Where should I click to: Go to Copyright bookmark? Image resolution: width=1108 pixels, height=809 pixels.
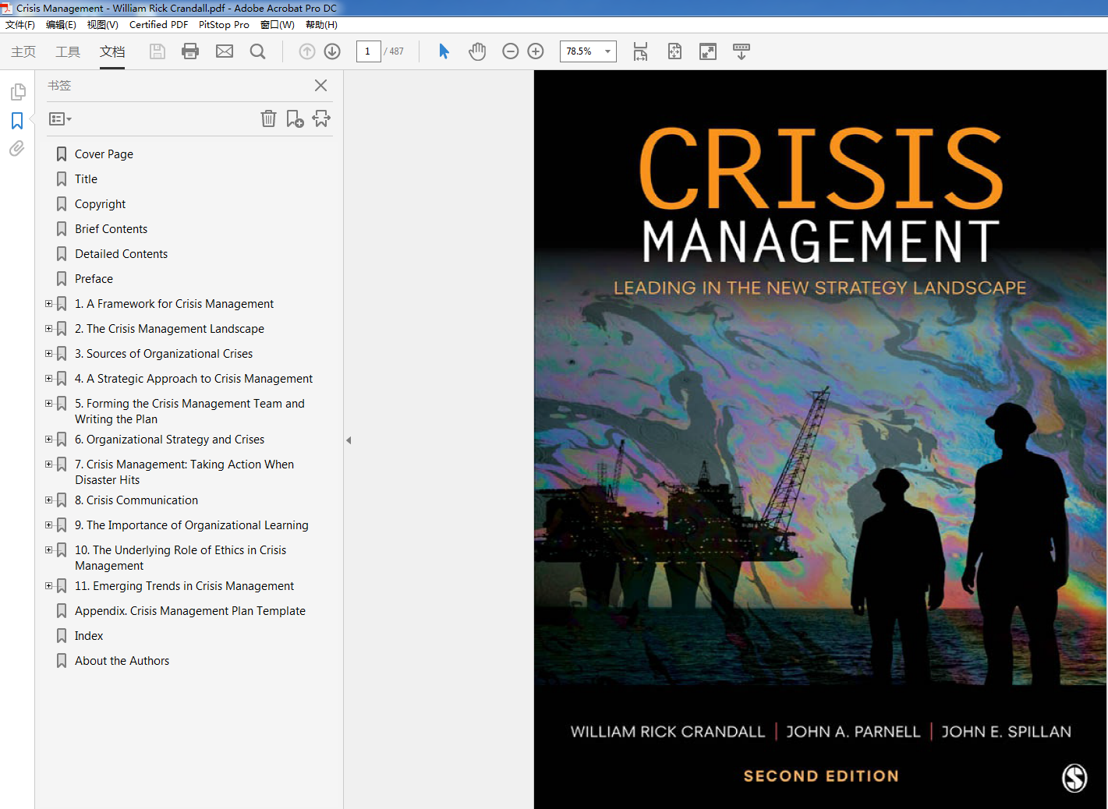[x=100, y=204]
